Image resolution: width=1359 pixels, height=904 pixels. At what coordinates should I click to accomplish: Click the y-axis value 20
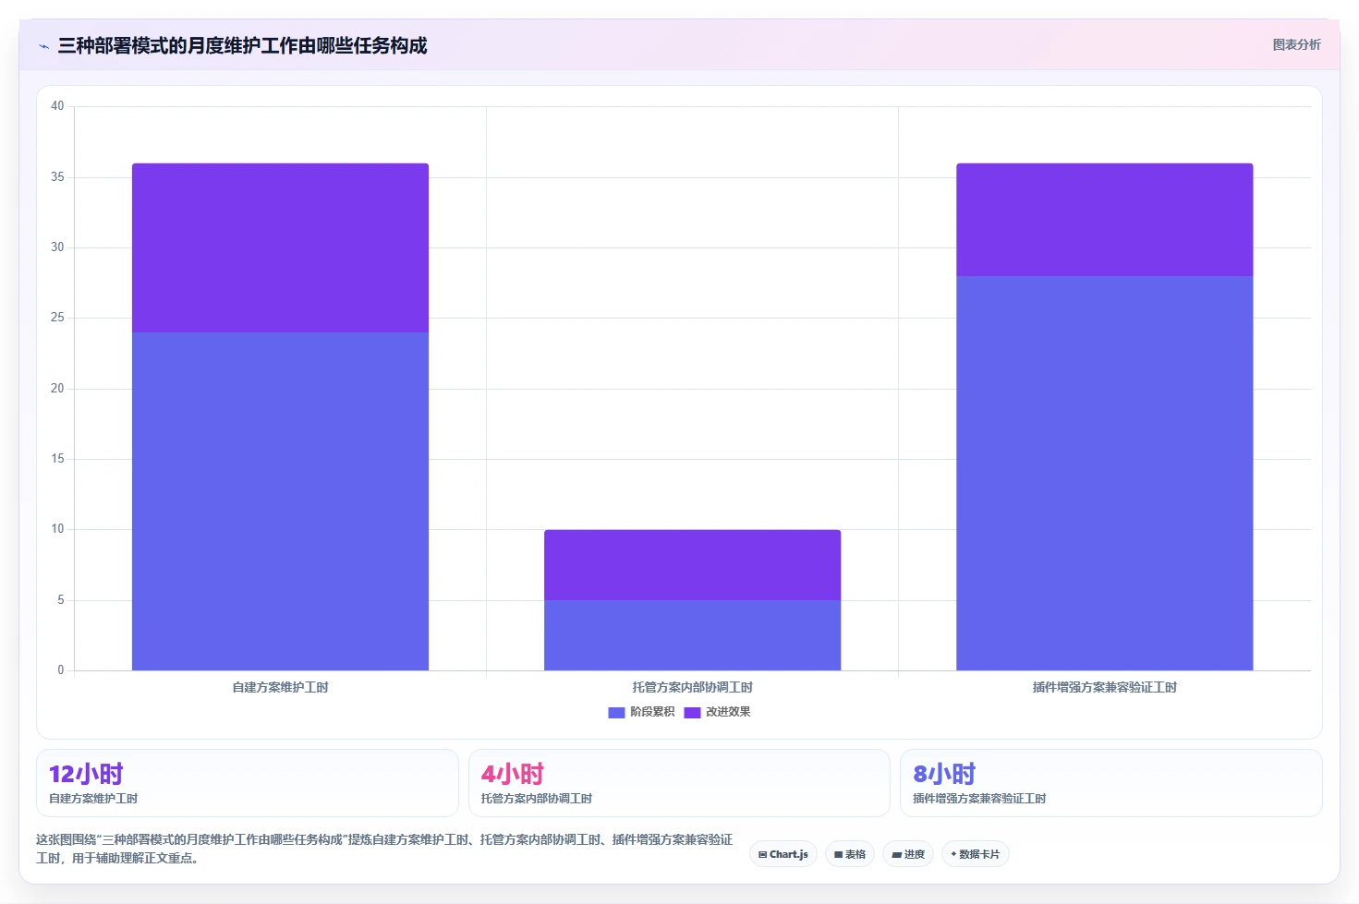[x=57, y=388]
